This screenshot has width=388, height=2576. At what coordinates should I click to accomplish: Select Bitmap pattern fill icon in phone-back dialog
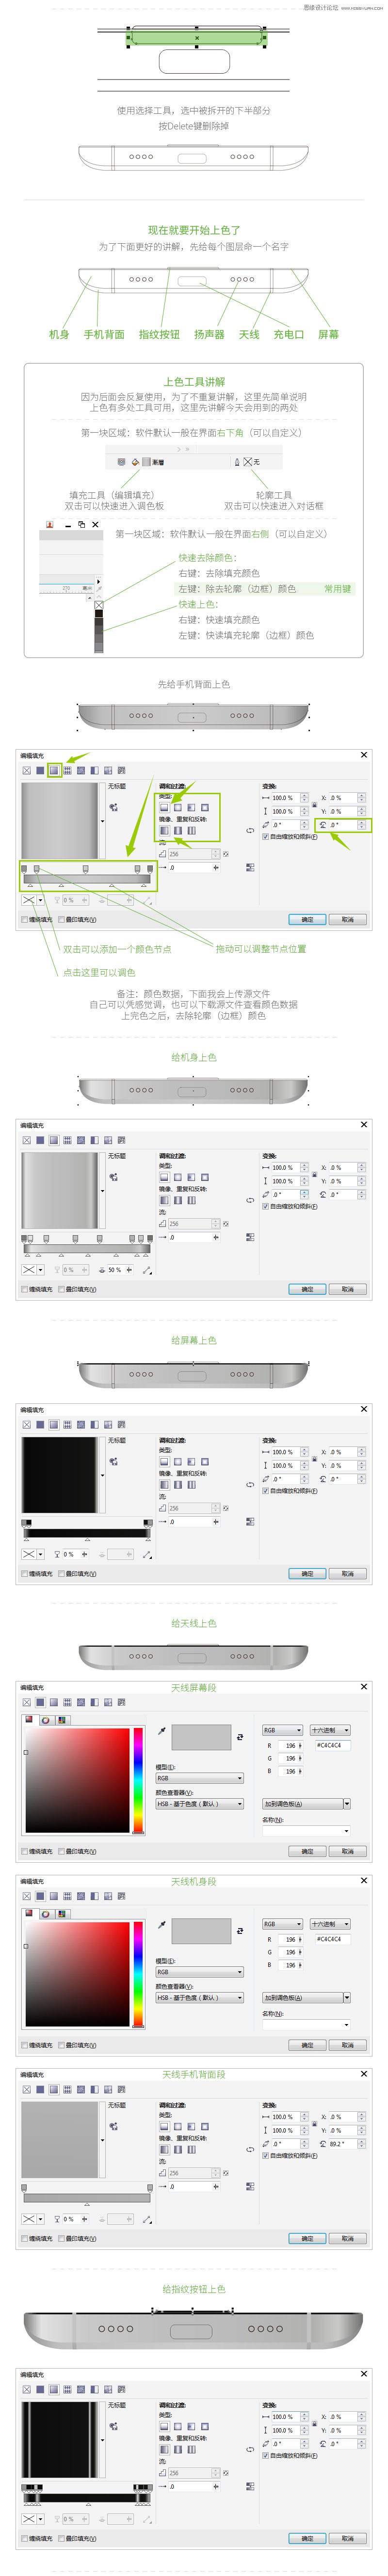tap(81, 771)
